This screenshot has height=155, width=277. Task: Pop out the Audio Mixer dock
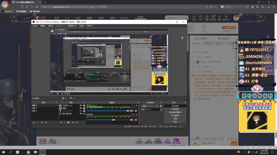(138, 102)
